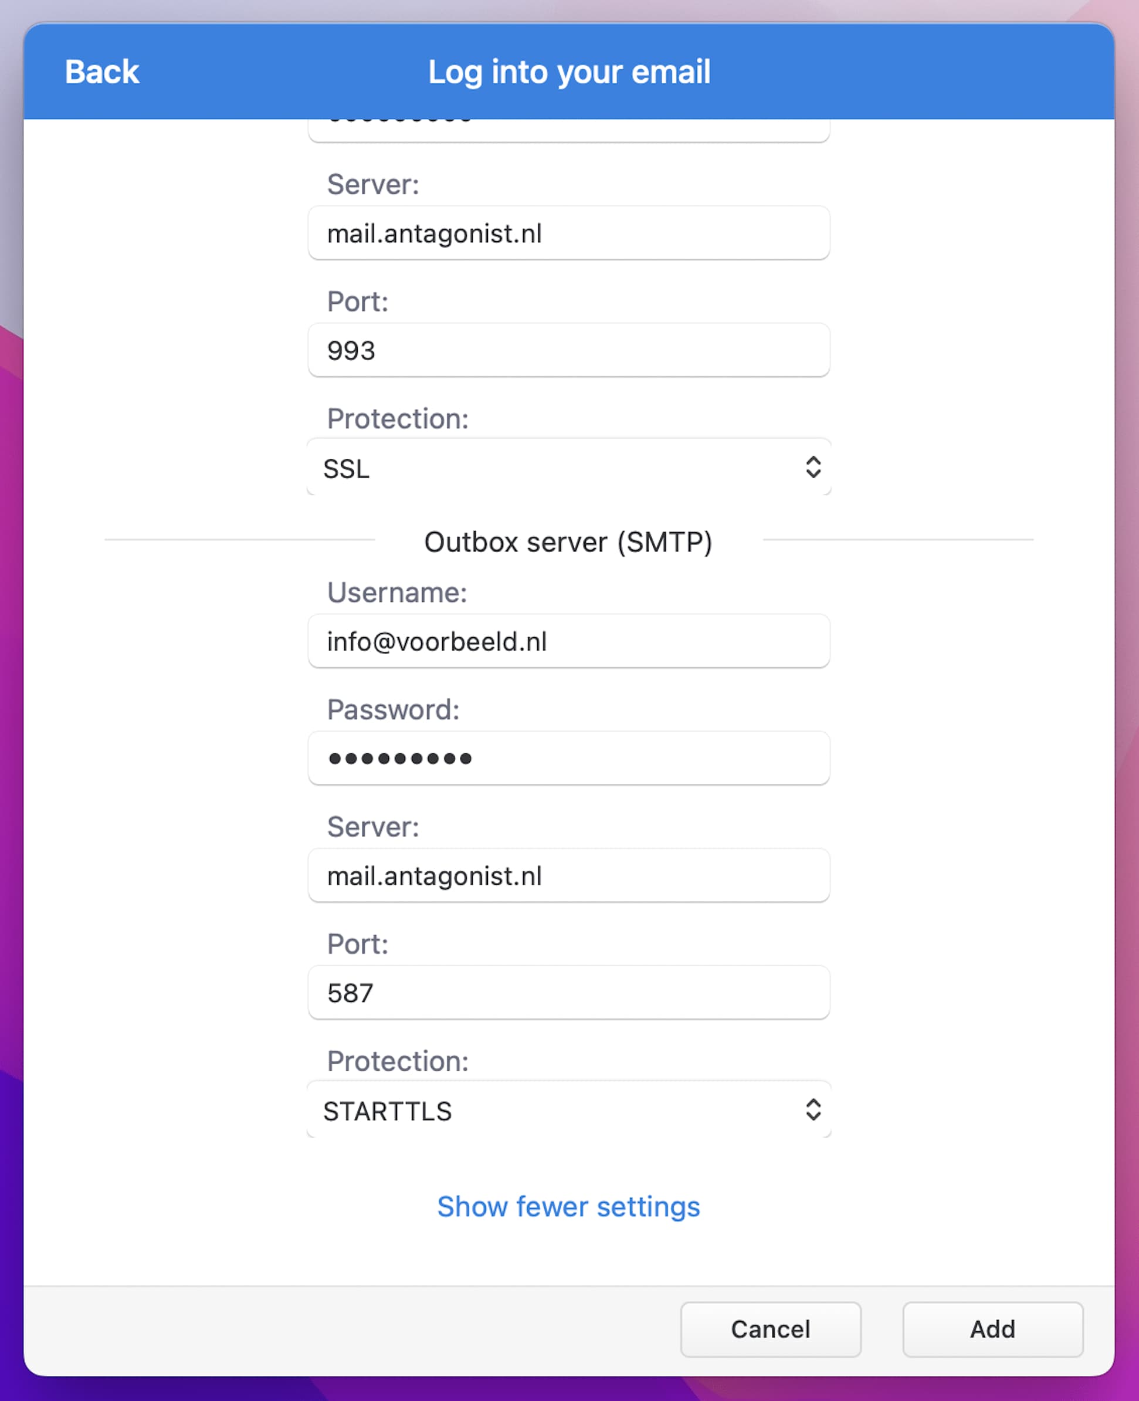This screenshot has width=1139, height=1401.
Task: Collapse options via Show fewer settings
Action: pos(569,1207)
